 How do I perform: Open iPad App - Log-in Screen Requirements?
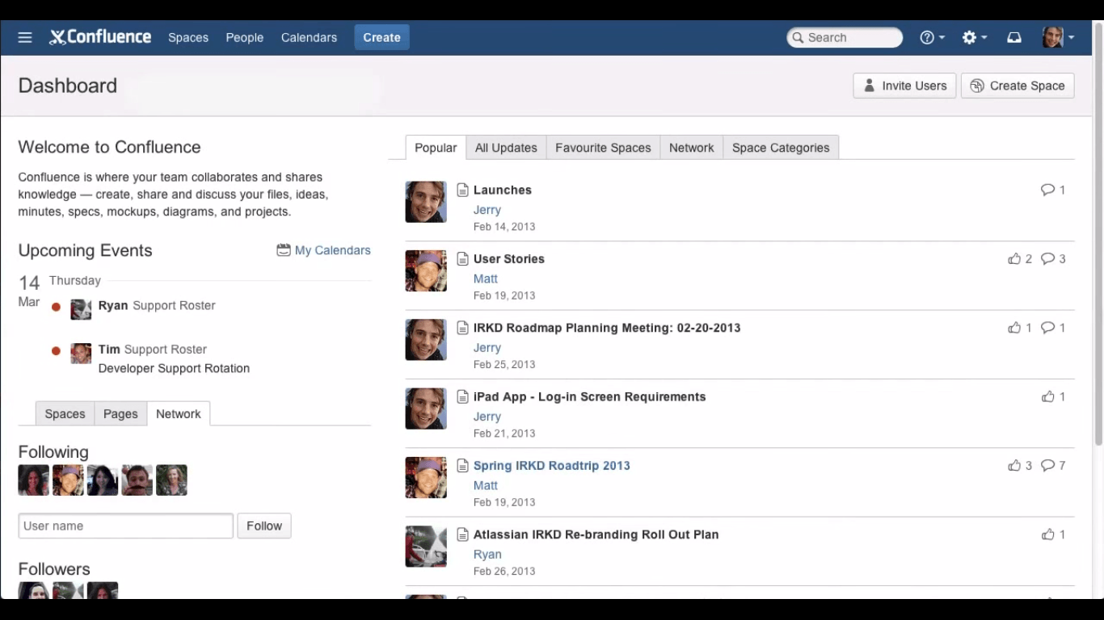click(590, 396)
